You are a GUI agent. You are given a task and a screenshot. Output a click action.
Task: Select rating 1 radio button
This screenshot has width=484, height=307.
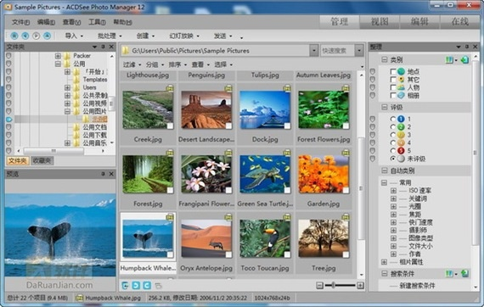tap(392, 119)
